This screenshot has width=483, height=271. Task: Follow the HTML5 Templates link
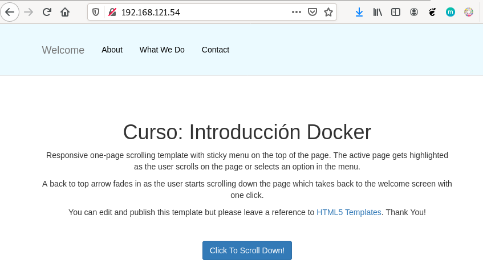(348, 212)
